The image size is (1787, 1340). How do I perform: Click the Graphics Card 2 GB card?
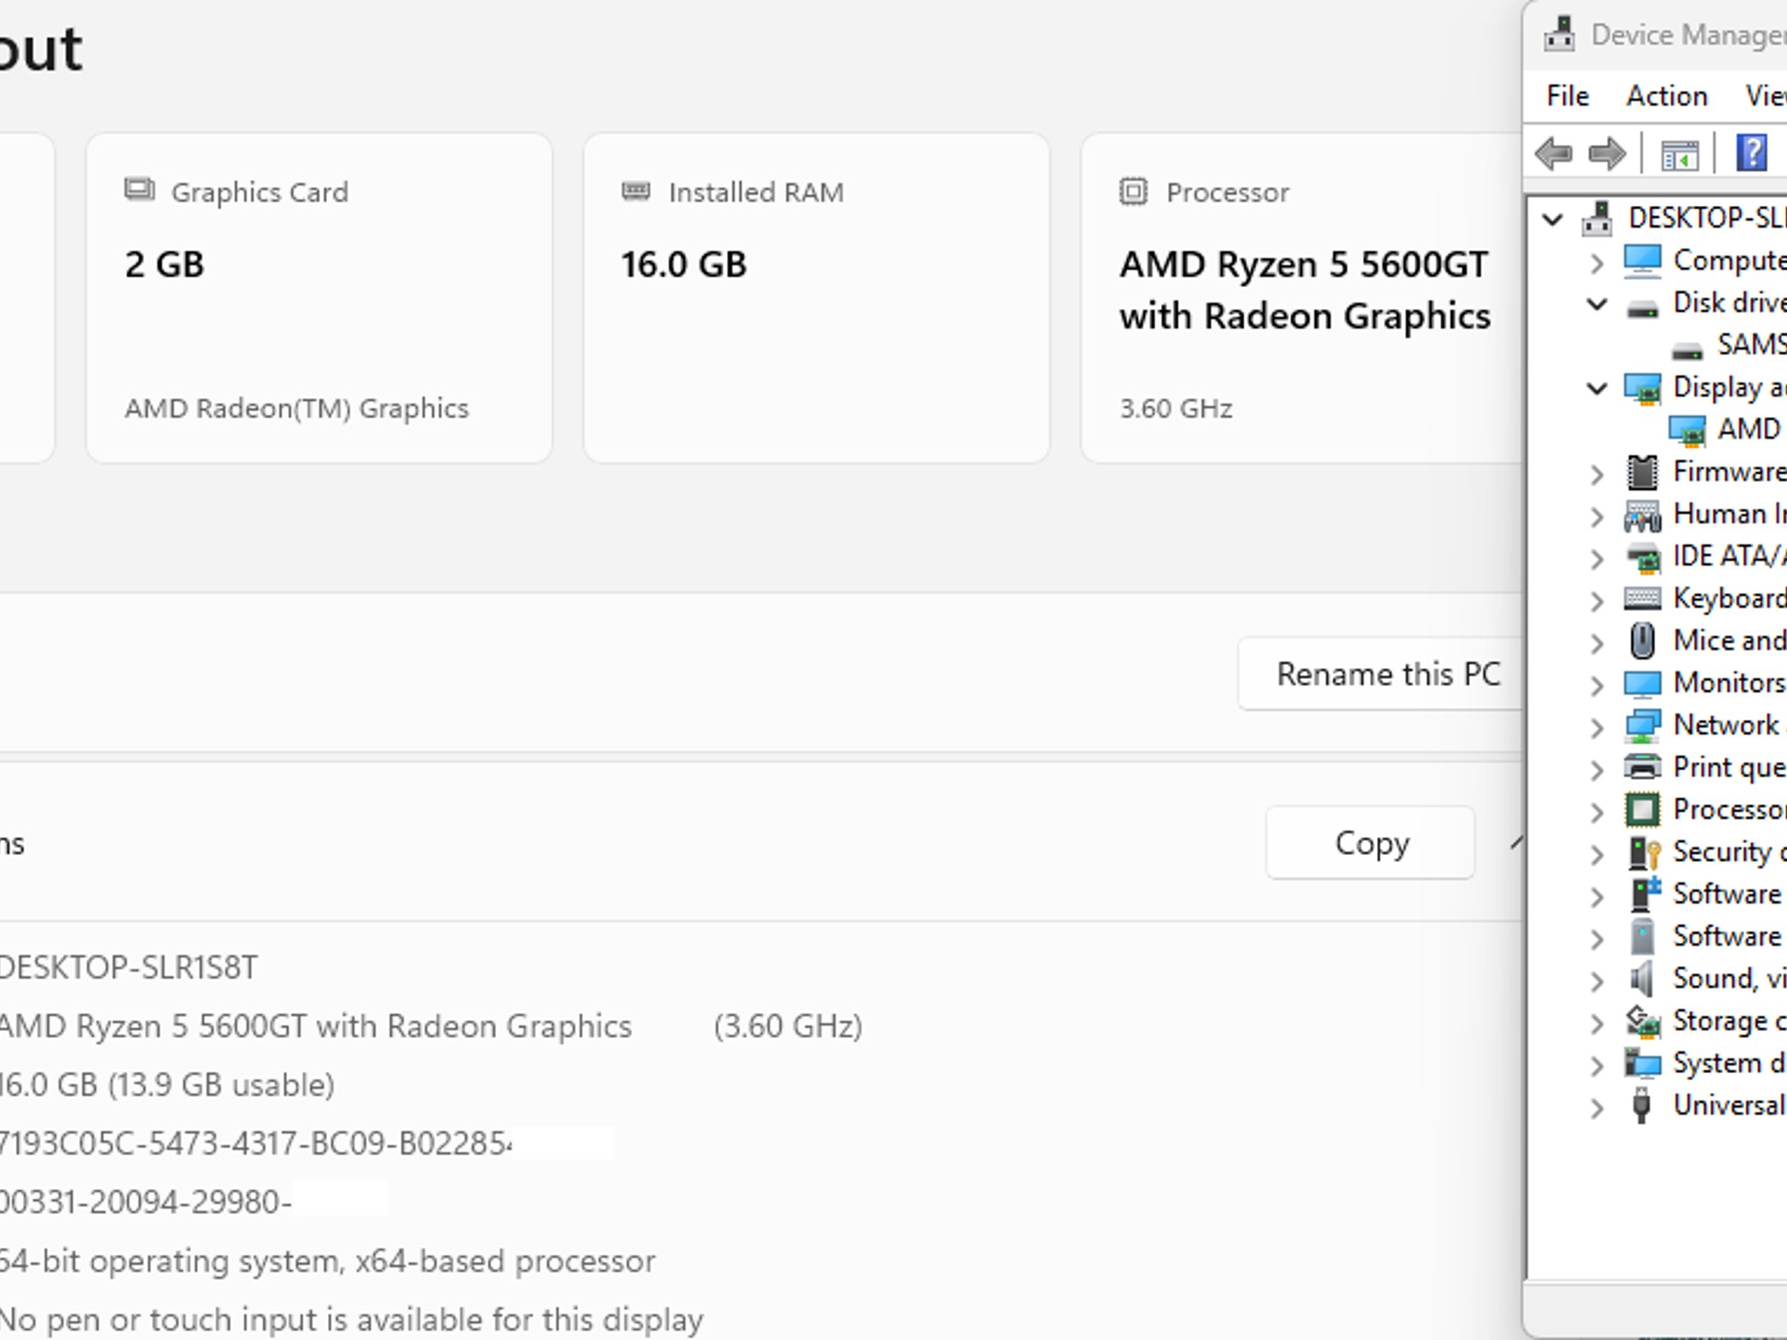[x=319, y=297]
